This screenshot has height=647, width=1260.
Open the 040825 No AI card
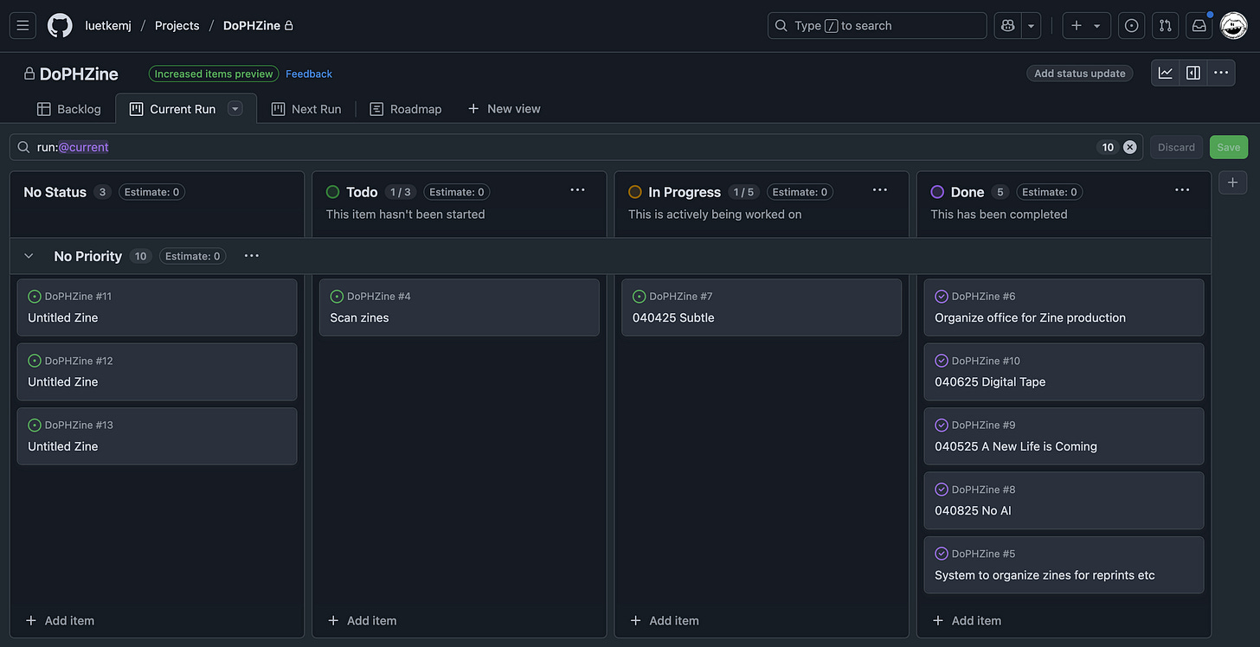tap(1064, 500)
